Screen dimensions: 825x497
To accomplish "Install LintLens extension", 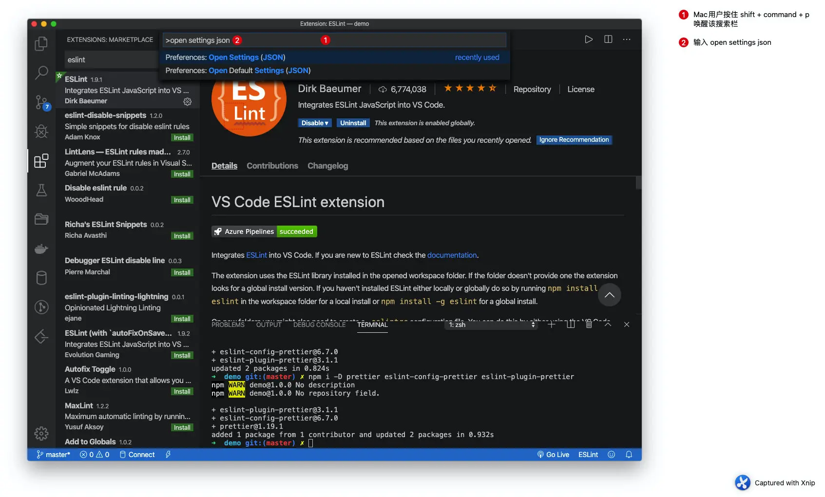I will [x=182, y=174].
